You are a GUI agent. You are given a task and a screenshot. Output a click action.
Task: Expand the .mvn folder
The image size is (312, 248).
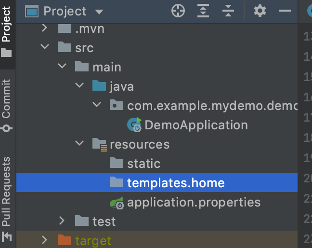tap(45, 28)
